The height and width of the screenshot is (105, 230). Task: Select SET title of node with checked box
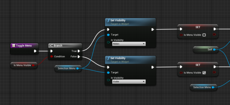(198, 65)
